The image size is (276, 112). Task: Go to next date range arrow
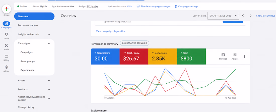250,16
